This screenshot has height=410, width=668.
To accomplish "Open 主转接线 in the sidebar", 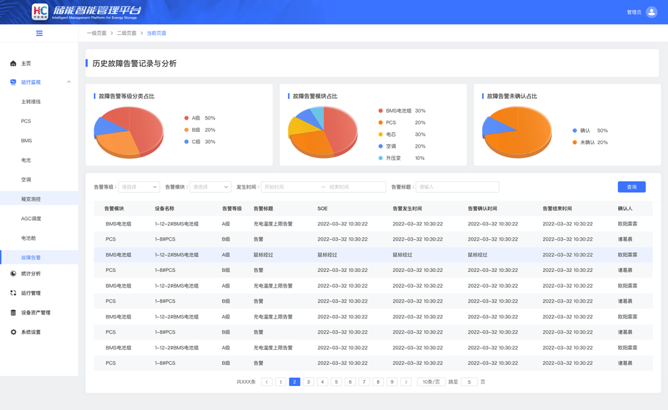I will pyautogui.click(x=31, y=102).
